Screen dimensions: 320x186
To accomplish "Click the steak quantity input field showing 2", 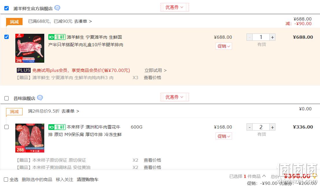I will pos(261,127).
